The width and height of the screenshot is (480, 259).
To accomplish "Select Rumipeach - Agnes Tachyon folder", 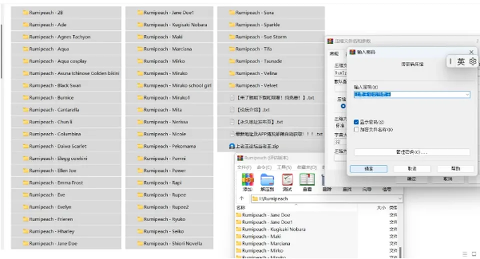I will pyautogui.click(x=66, y=36).
